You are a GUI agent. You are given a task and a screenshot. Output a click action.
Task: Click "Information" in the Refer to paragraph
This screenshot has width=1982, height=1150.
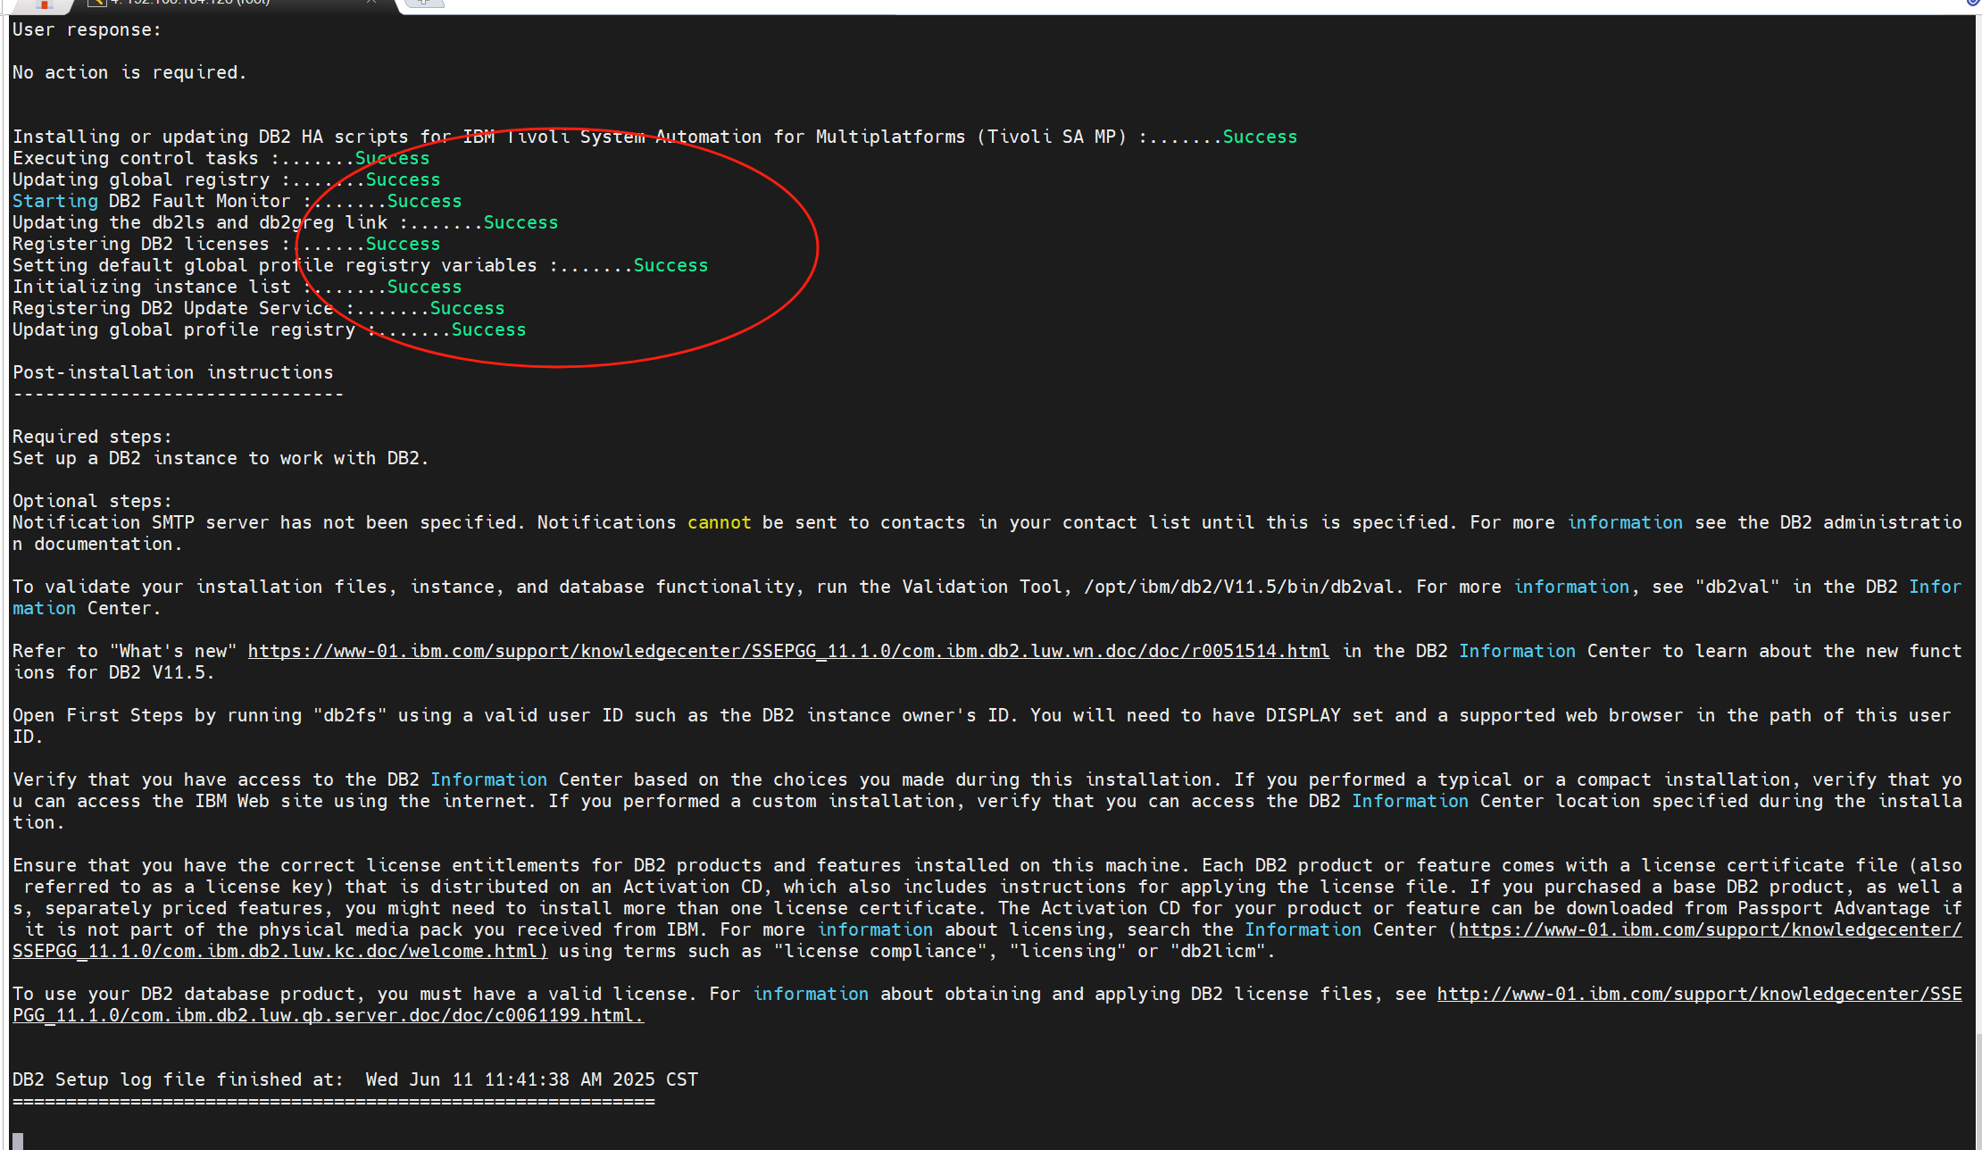[1516, 651]
